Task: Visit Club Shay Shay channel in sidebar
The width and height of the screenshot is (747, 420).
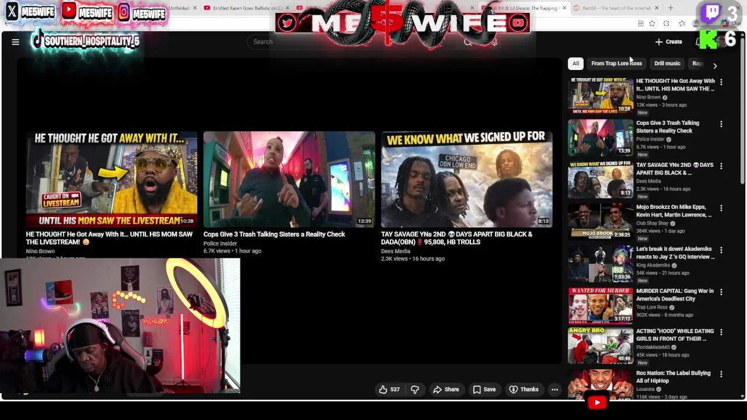Action: pyautogui.click(x=652, y=223)
